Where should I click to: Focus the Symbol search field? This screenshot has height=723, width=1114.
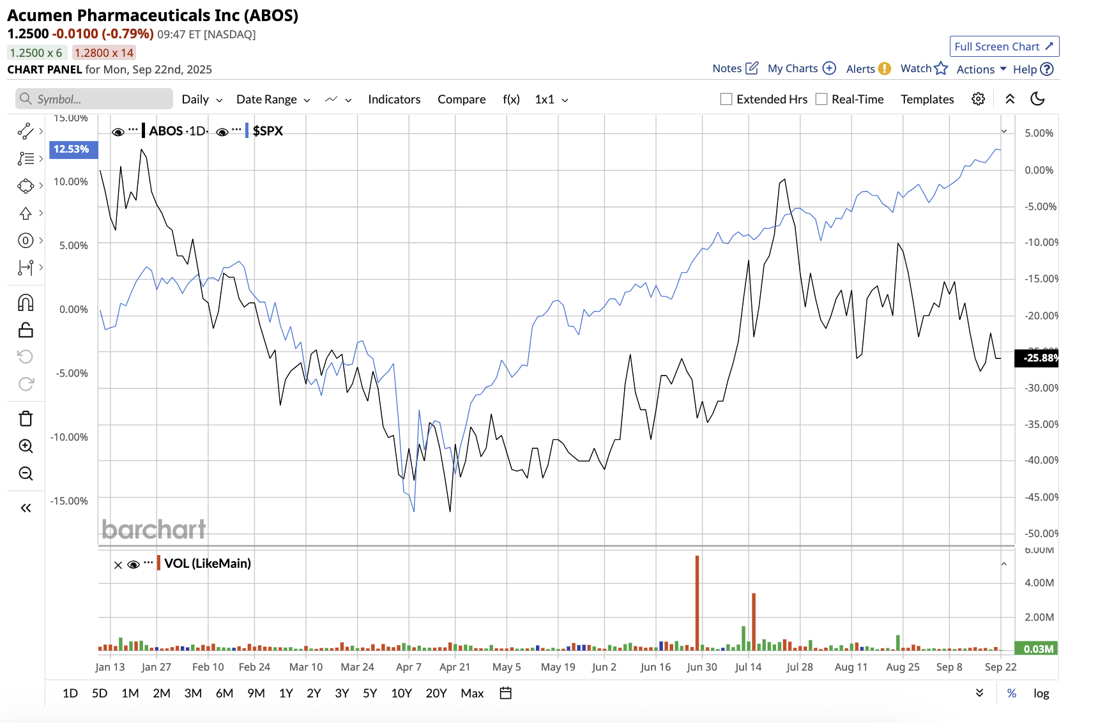tap(95, 99)
